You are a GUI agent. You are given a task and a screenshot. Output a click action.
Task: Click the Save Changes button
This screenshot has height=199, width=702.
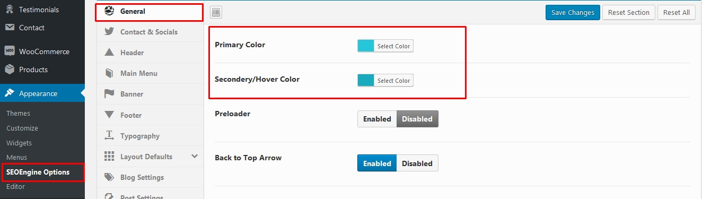[573, 12]
